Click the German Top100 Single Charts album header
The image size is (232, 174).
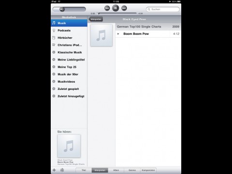click(148, 27)
